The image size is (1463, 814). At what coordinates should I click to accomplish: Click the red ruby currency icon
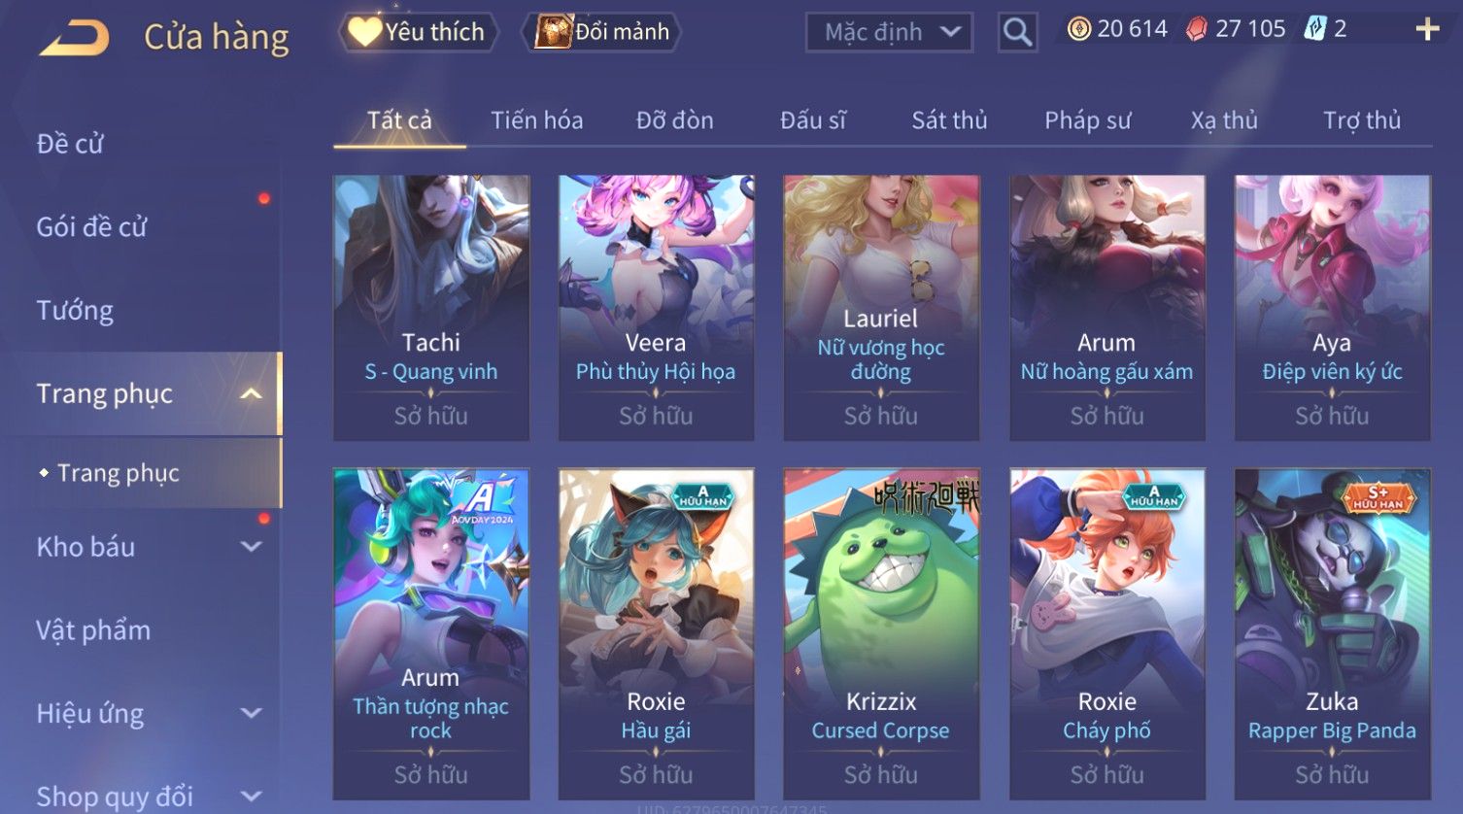[x=1197, y=30]
